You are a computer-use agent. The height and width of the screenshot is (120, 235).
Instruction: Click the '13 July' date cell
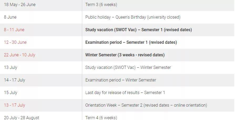[x=11, y=68]
